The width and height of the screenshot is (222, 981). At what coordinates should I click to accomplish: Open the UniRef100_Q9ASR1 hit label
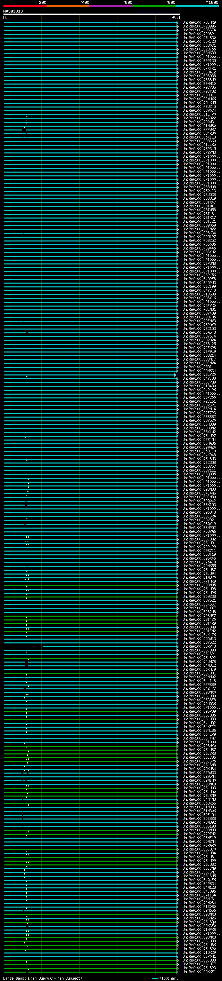[199, 34]
